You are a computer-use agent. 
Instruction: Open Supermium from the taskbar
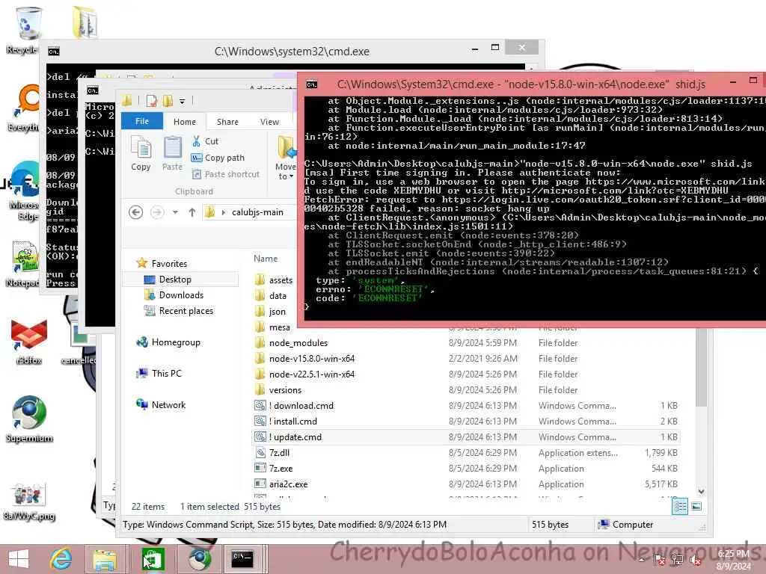pyautogui.click(x=199, y=559)
